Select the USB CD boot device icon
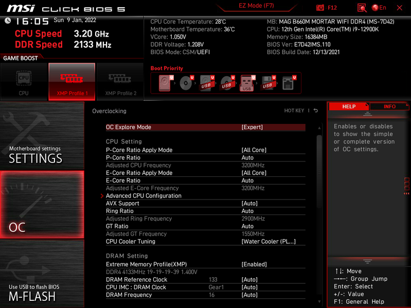The height and width of the screenshot is (308, 411). click(227, 83)
